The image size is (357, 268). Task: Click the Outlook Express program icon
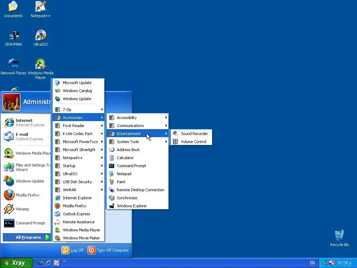(x=58, y=214)
